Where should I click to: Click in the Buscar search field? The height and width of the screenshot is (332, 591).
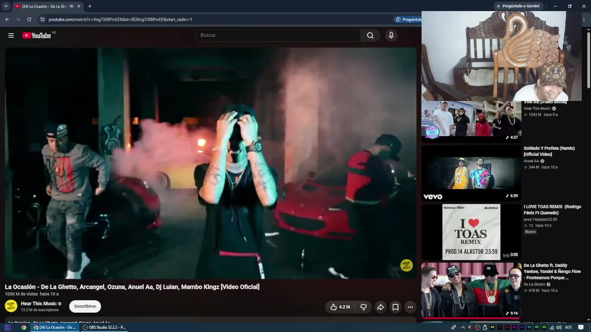tap(278, 36)
